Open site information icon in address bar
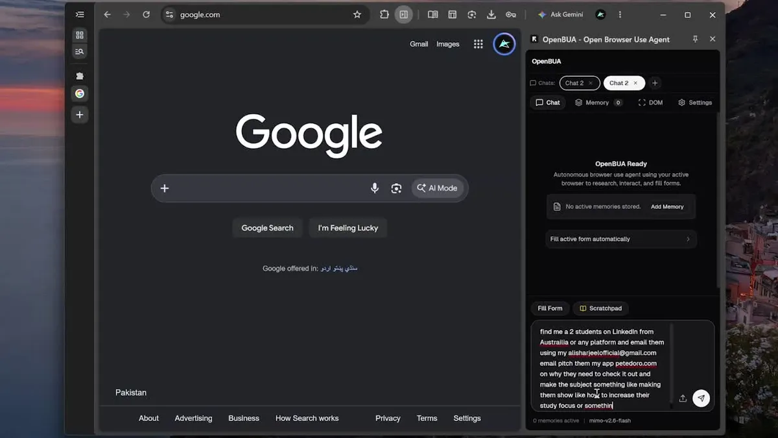Viewport: 778px width, 438px height. (x=169, y=14)
